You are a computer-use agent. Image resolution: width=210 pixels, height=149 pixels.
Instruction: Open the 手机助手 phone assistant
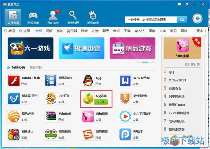(93, 18)
